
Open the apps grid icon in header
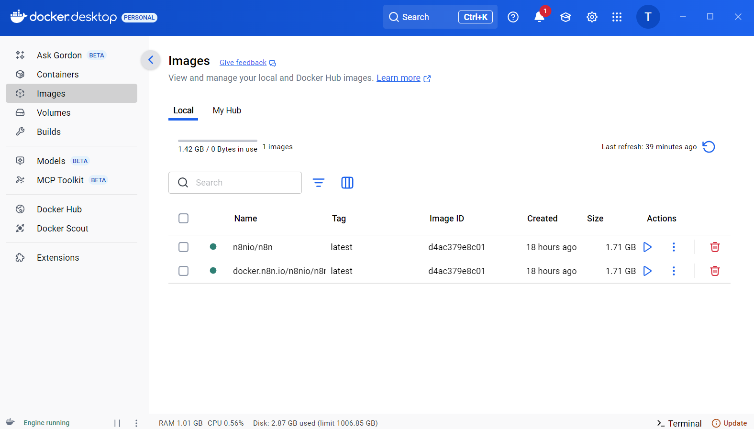pyautogui.click(x=617, y=17)
